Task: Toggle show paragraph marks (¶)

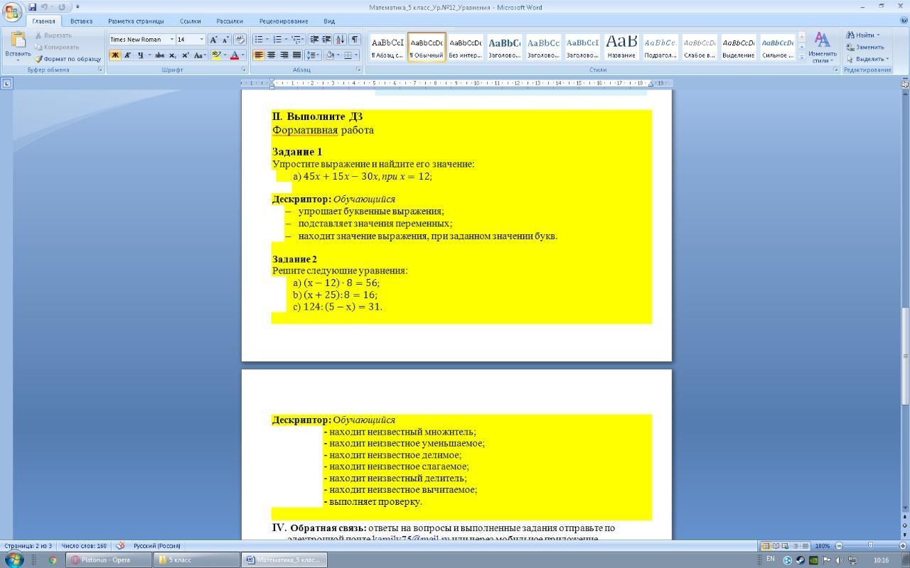Action: tap(354, 40)
